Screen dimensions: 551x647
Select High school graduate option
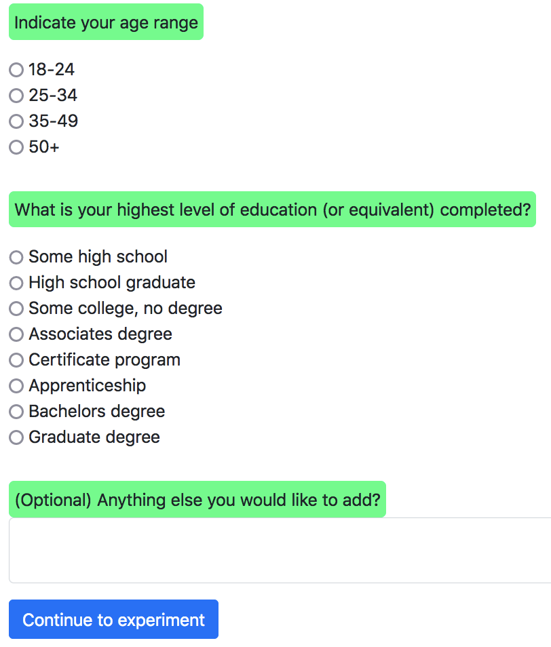pos(16,283)
